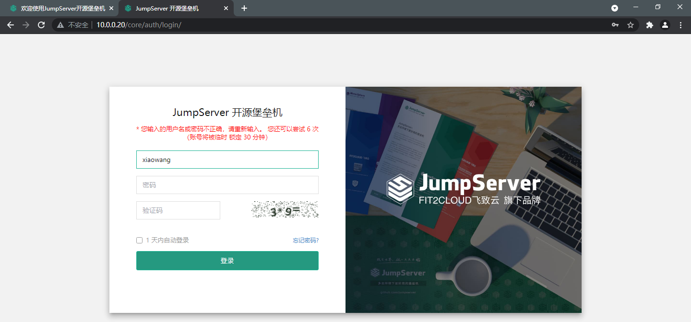Image resolution: width=691 pixels, height=322 pixels.
Task: Close the active JumpServer 开源堡垒机 tab
Action: tap(226, 8)
